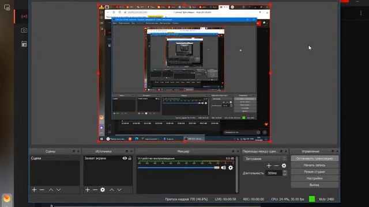Screen dimensions: 369x207
Task: Click the mixer audio level meter
Action: pyautogui.click(x=186, y=162)
